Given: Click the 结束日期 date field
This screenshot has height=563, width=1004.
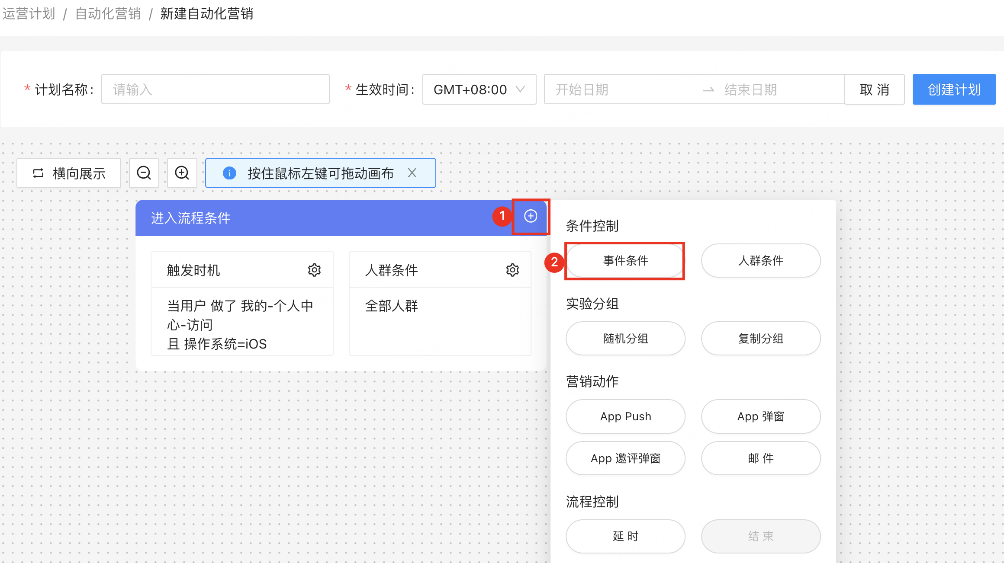Looking at the screenshot, I should pos(751,90).
